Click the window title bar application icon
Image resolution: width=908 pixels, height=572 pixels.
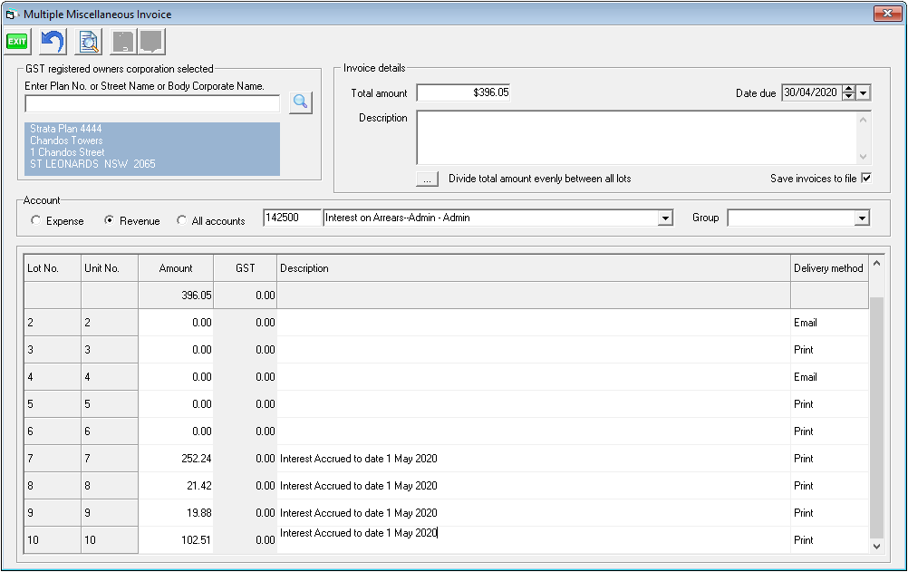[11, 14]
